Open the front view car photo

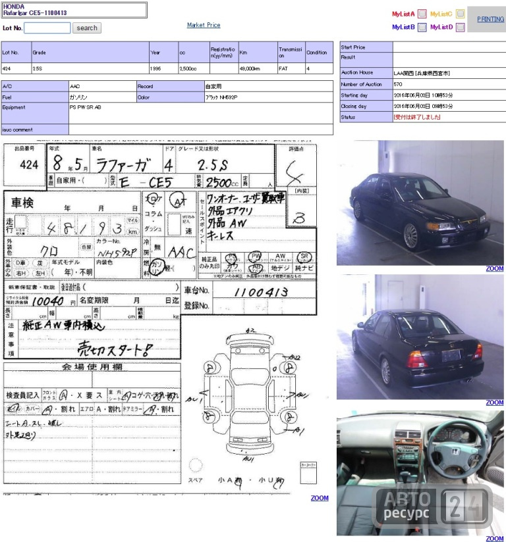pos(420,203)
